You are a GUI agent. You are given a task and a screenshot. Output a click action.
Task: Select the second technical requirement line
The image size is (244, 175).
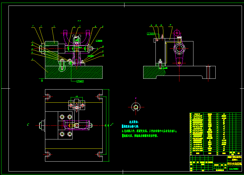click(149, 131)
